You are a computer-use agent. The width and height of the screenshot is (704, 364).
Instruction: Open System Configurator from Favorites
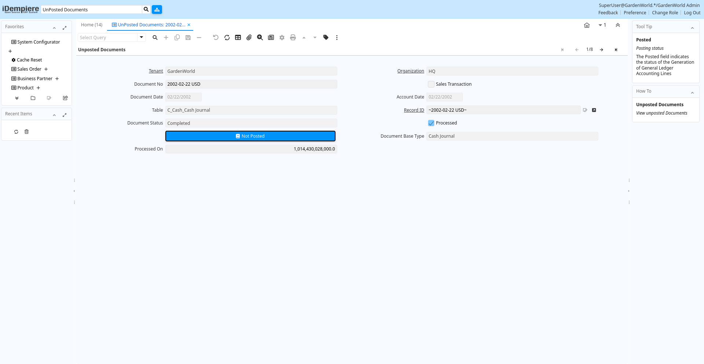38,42
